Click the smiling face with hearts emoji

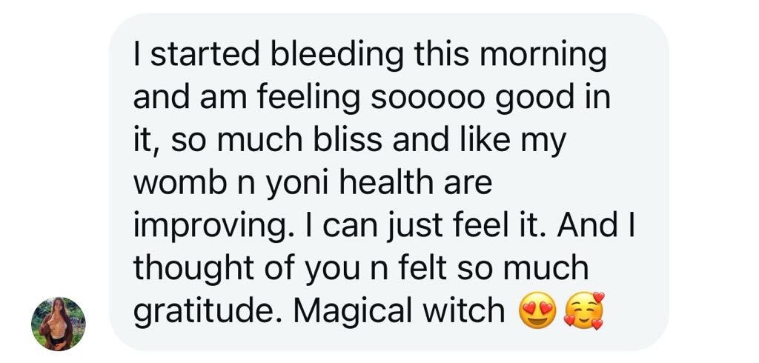(585, 311)
